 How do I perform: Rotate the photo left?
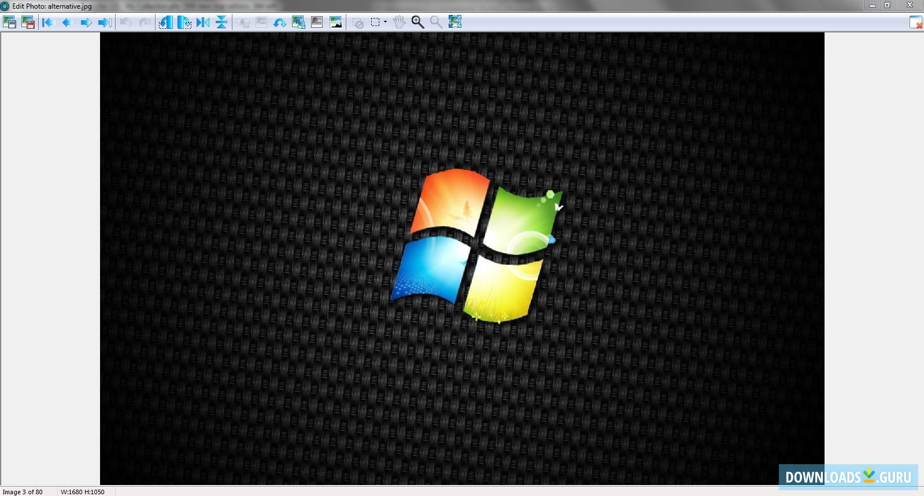tap(166, 23)
